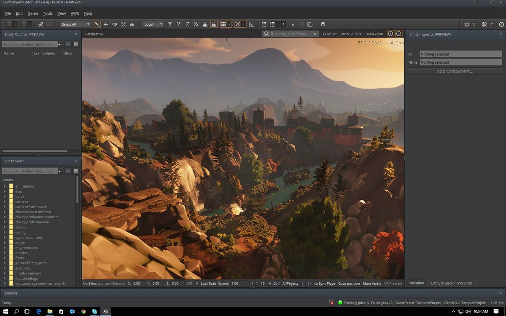This screenshot has height=316, width=506.
Task: Click the Add Component button in Entity Inspector
Action: tap(455, 71)
